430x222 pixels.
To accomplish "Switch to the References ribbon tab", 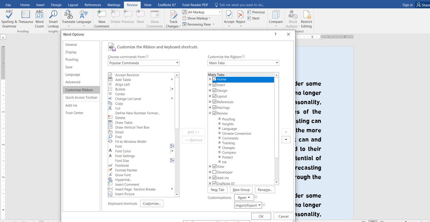I will click(93, 5).
